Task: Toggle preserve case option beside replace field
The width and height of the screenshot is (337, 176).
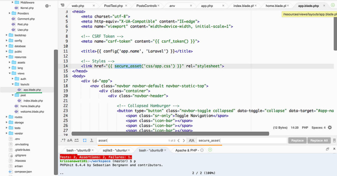Action: tap(191, 140)
